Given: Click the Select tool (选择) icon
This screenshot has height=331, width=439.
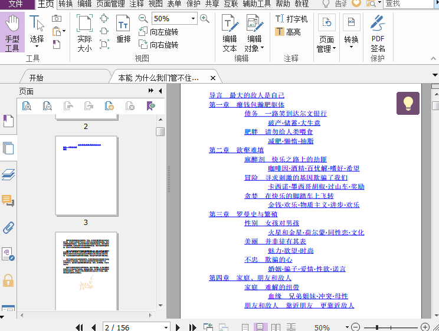Looking at the screenshot, I should pos(37,23).
